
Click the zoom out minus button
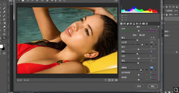tap(18, 80)
